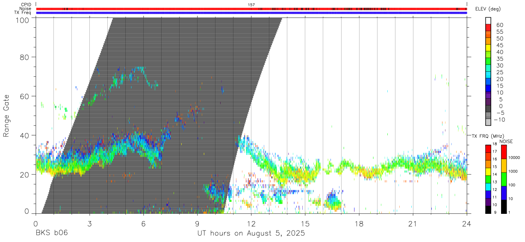Click the UT hour tick label 18
The height and width of the screenshot is (242, 525).
click(x=359, y=224)
